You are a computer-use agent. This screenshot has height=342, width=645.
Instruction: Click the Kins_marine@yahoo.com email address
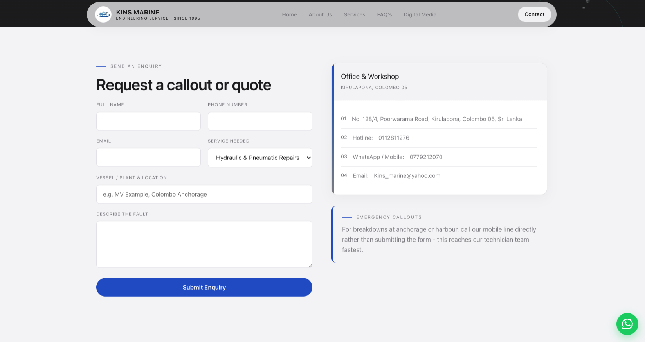pyautogui.click(x=407, y=176)
